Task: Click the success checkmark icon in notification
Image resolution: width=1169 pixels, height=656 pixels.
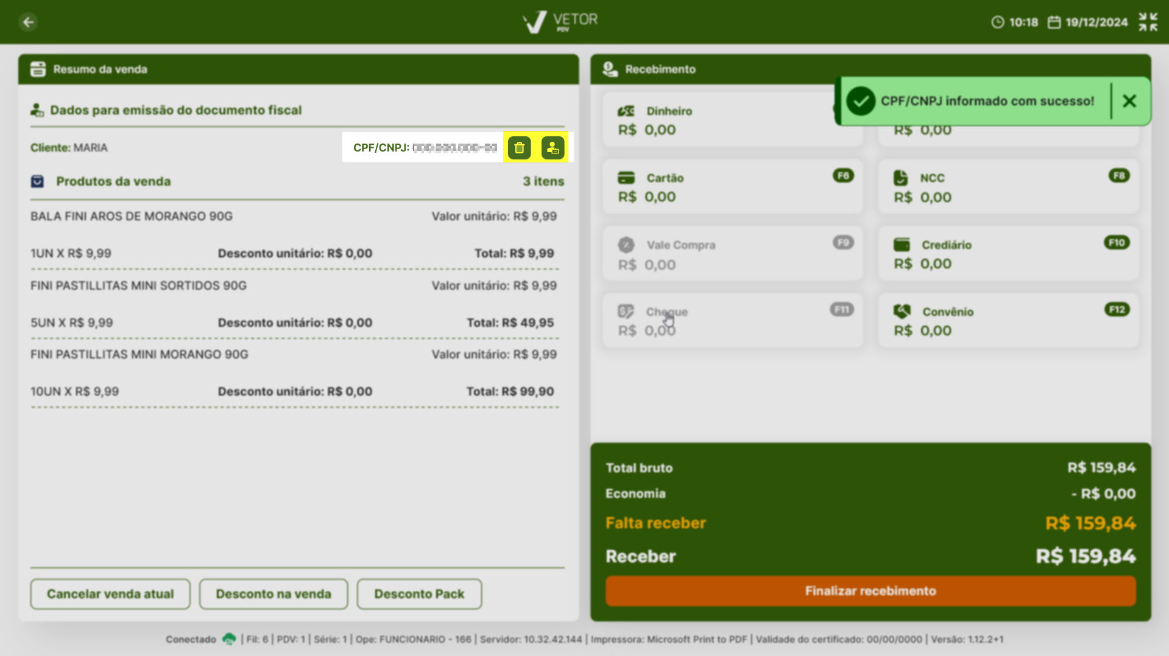Action: pos(861,101)
